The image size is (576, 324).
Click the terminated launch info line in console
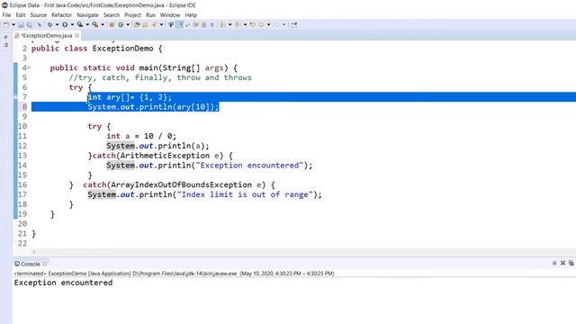tap(174, 274)
